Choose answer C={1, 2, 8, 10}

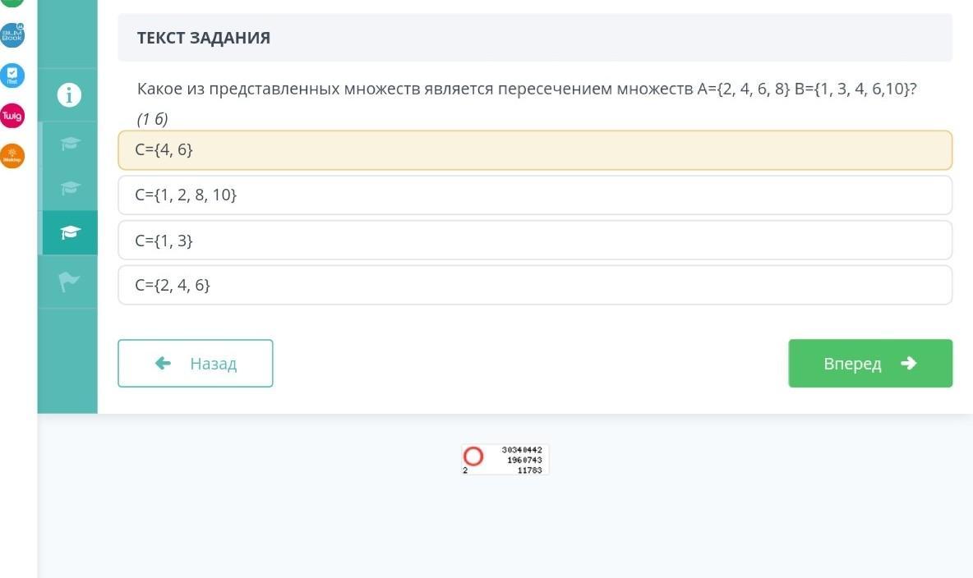534,195
